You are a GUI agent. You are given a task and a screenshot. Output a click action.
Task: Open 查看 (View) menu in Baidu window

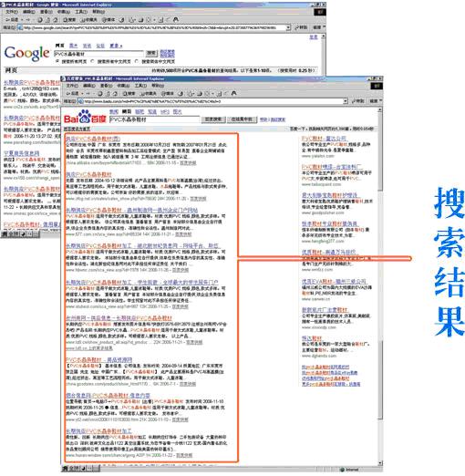(107, 86)
